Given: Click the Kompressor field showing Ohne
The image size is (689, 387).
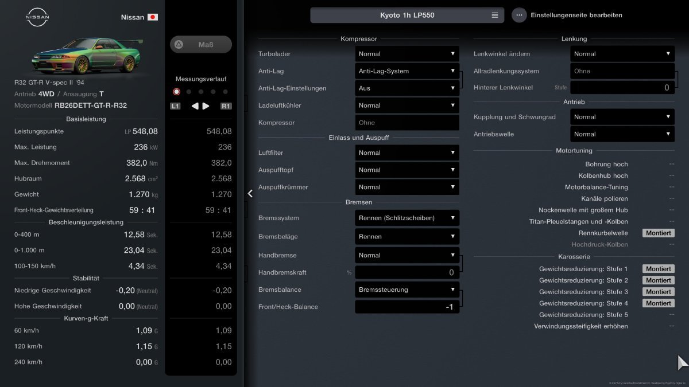Looking at the screenshot, I should 407,123.
